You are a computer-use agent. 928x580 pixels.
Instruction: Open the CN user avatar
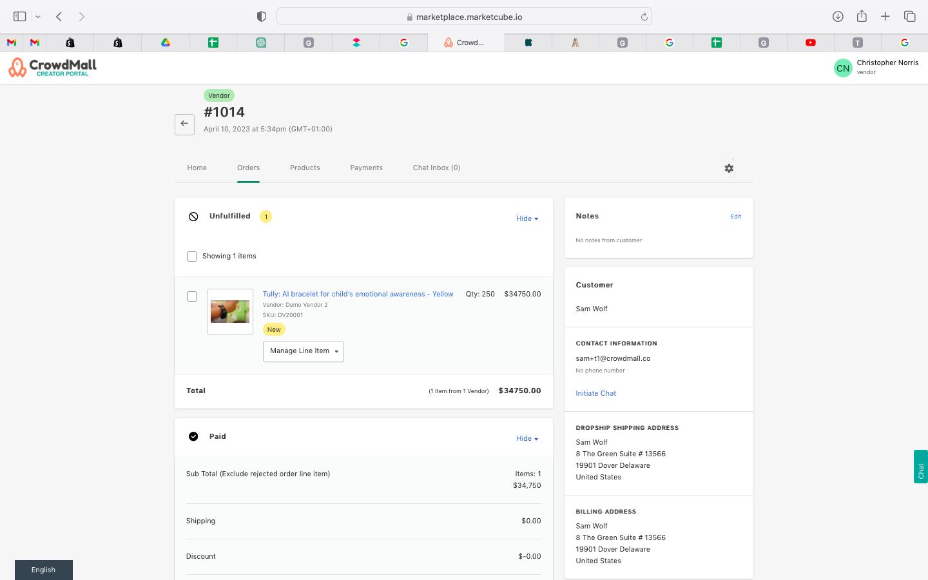[x=843, y=68]
